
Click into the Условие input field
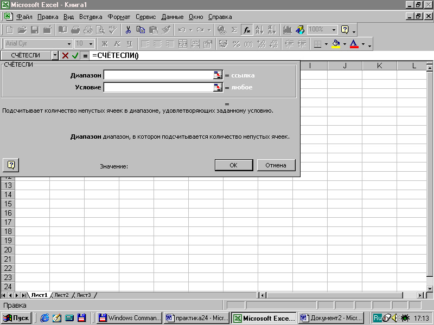point(158,87)
